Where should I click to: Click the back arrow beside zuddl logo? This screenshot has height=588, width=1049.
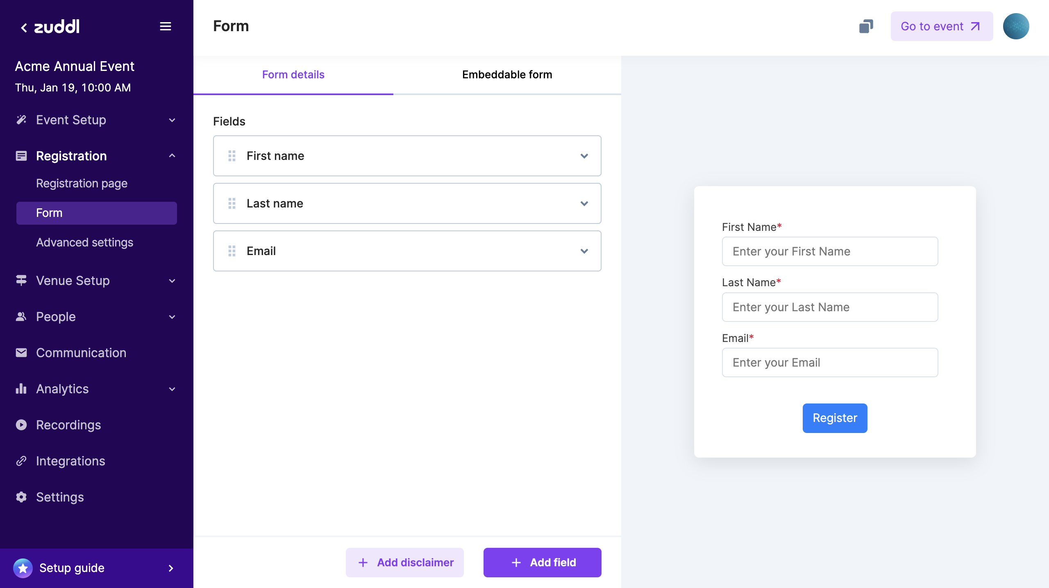point(24,27)
